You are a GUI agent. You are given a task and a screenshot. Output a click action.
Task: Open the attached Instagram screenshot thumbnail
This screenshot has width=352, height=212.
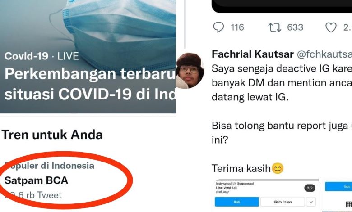pos(267,196)
